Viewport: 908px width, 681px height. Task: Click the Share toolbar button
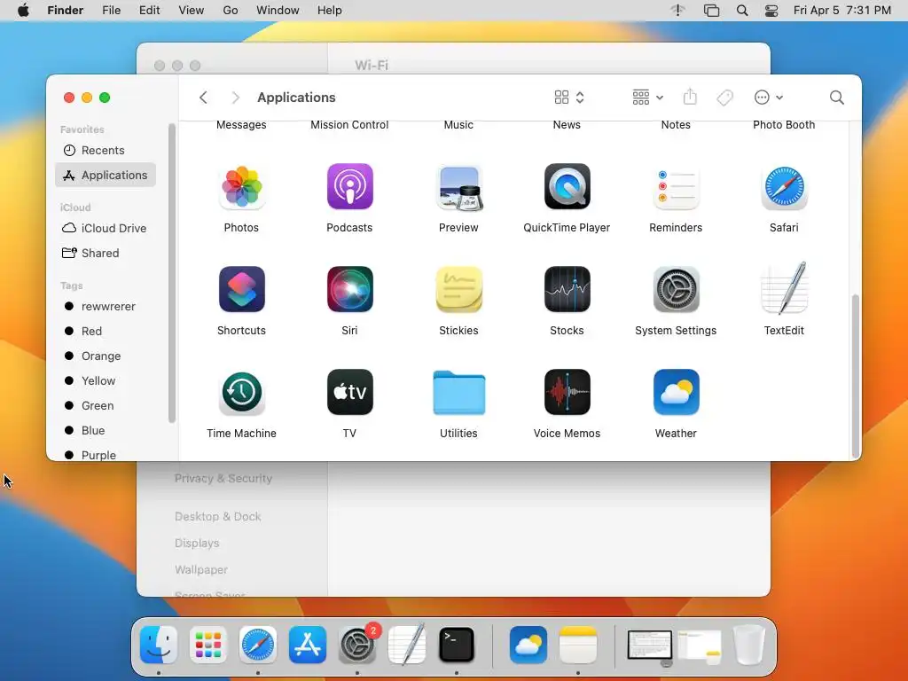point(690,97)
